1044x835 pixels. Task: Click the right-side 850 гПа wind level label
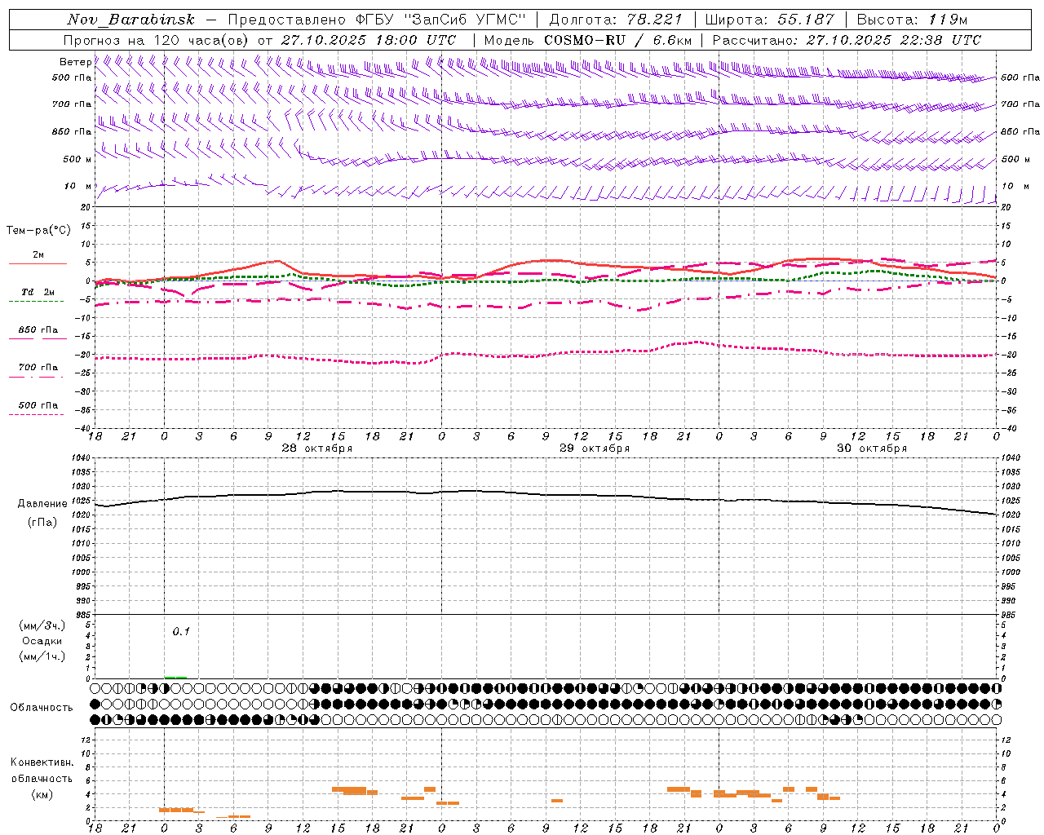pos(1020,131)
